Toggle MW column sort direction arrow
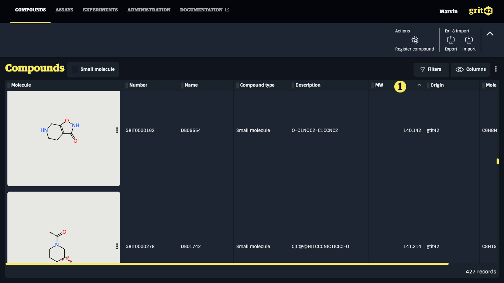This screenshot has width=504, height=283. click(x=419, y=85)
